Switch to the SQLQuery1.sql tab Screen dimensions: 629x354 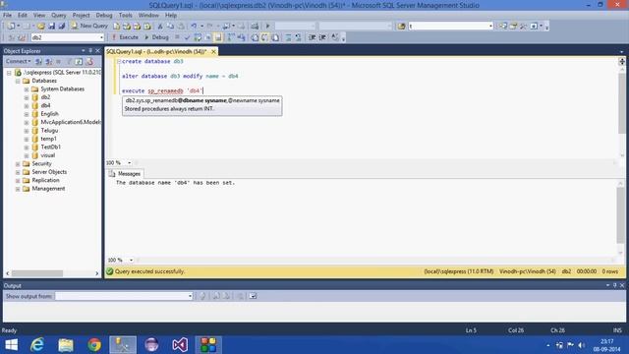click(156, 51)
